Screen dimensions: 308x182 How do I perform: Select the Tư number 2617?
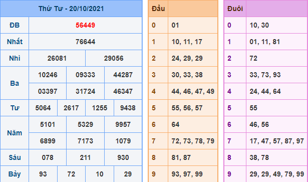pyautogui.click(x=71, y=108)
